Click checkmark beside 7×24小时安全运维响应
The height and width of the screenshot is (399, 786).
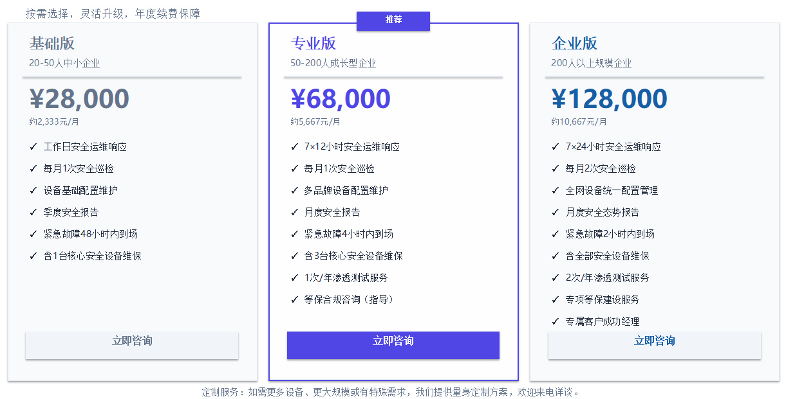[556, 146]
